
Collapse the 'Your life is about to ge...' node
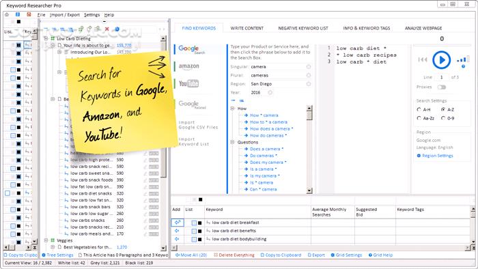(53, 45)
